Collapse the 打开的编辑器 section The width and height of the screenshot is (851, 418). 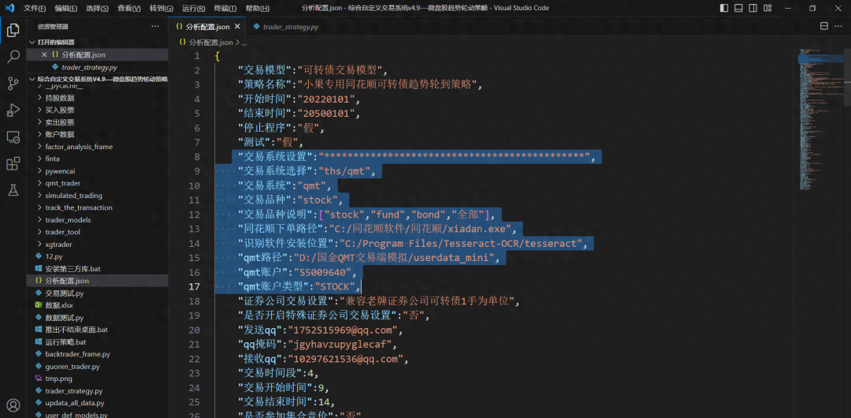point(98,43)
